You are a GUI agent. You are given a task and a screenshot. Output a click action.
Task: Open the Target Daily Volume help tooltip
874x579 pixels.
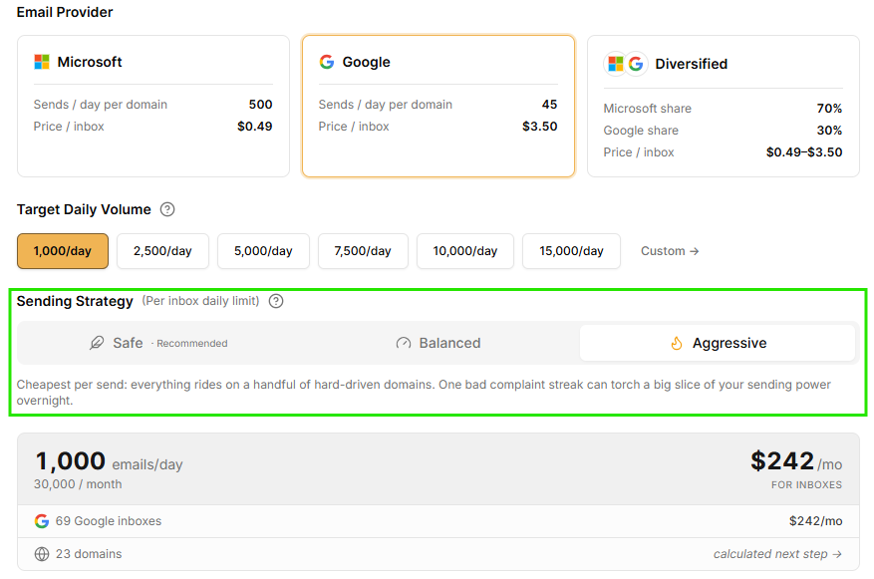pos(167,209)
